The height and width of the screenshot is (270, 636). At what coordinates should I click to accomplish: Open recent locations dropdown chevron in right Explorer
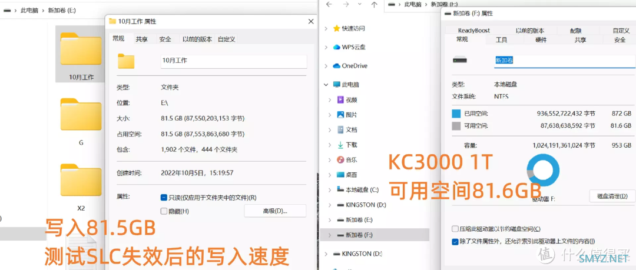[x=360, y=5]
